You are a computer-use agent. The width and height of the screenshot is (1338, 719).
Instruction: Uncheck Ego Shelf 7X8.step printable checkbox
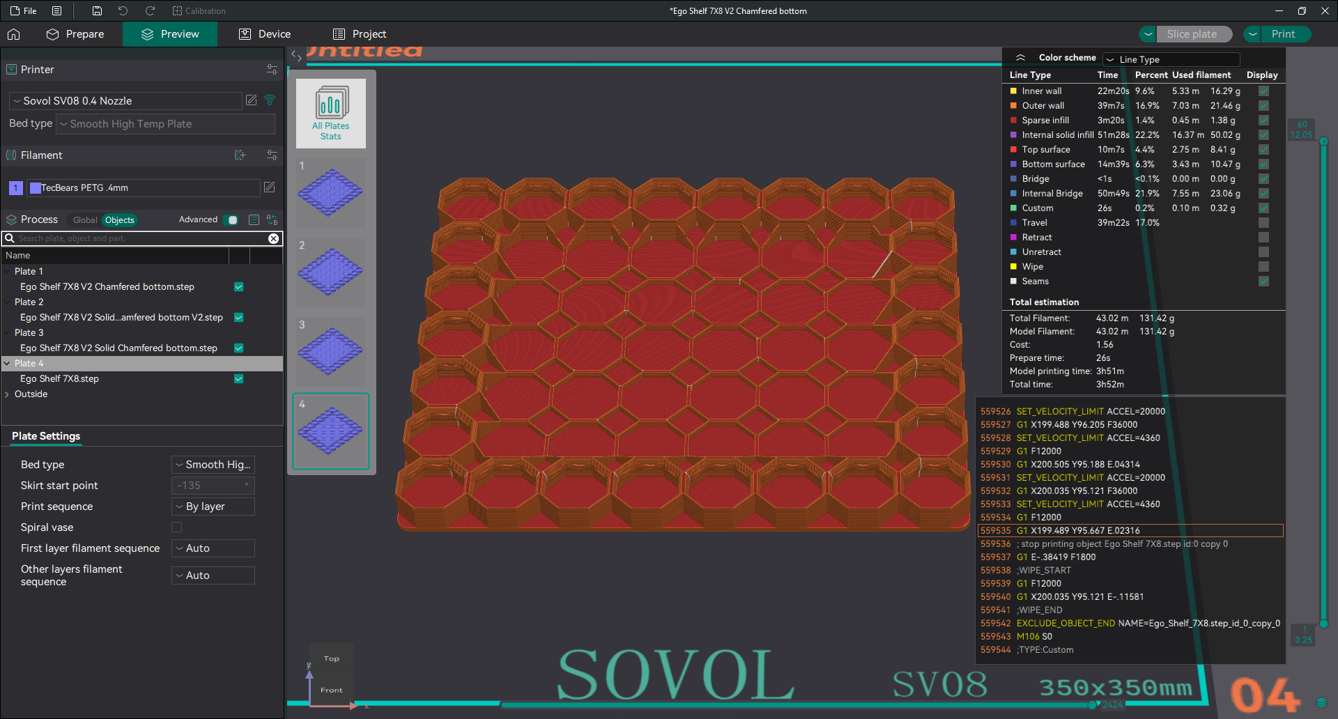pos(239,379)
